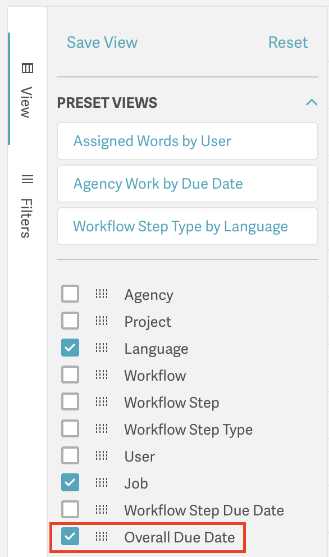Click the Save View link
Viewport: 329px width, 557px height.
point(102,42)
